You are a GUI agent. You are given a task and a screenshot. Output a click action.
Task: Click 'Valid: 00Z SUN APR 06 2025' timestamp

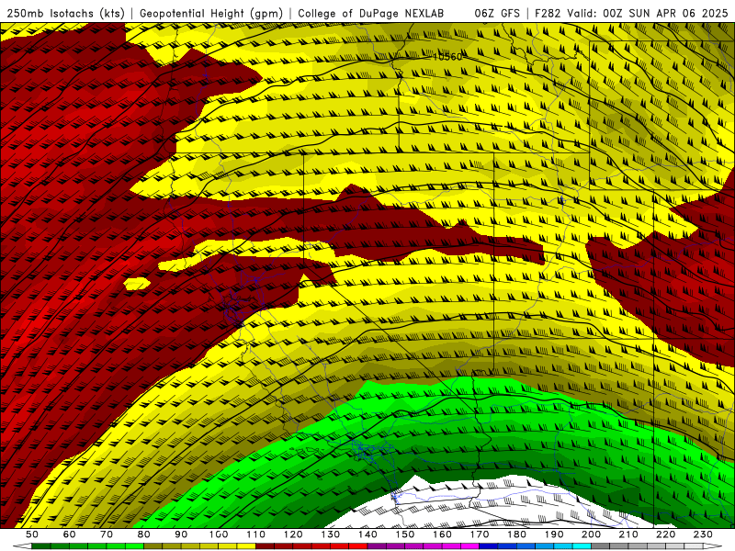click(x=648, y=14)
